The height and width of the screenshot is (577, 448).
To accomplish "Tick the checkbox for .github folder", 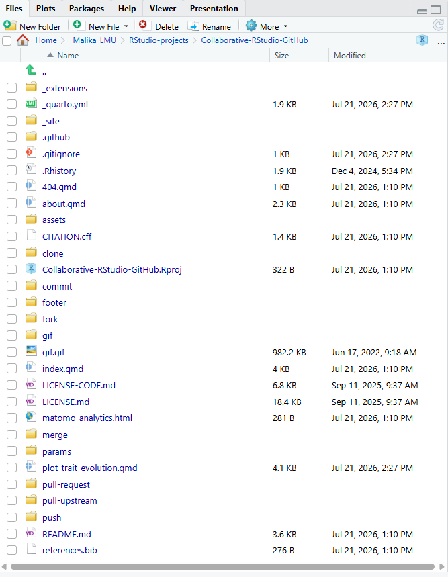I will 12,137.
